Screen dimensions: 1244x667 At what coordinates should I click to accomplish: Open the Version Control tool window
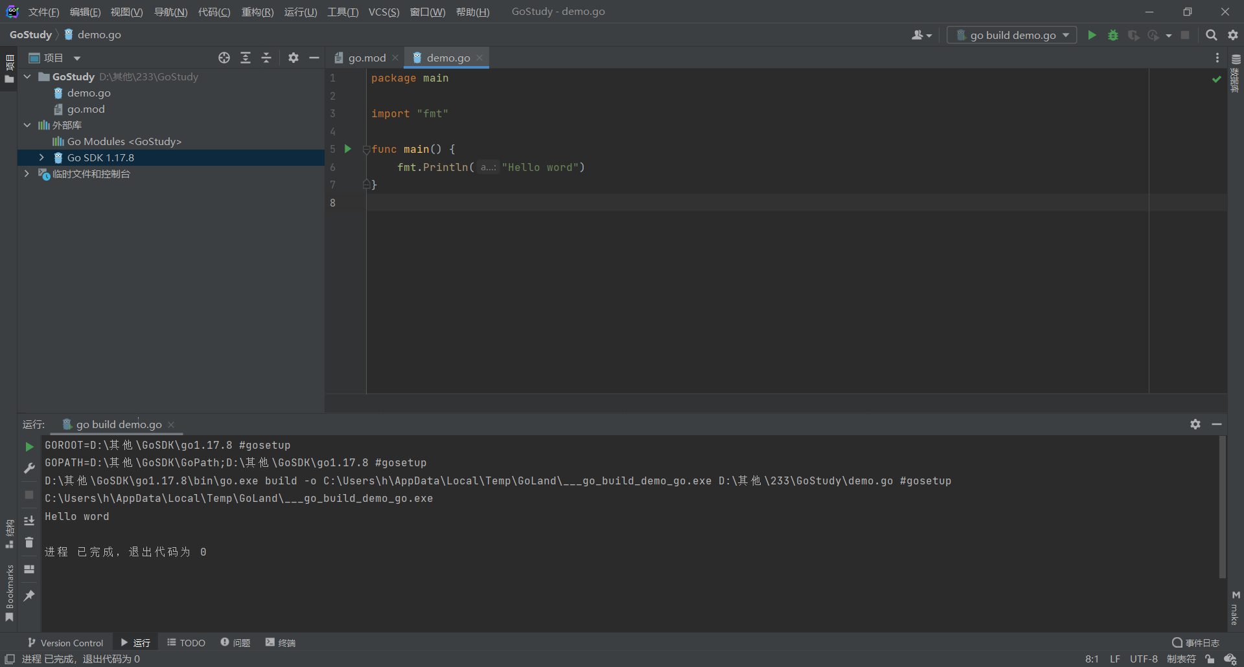[x=65, y=642]
